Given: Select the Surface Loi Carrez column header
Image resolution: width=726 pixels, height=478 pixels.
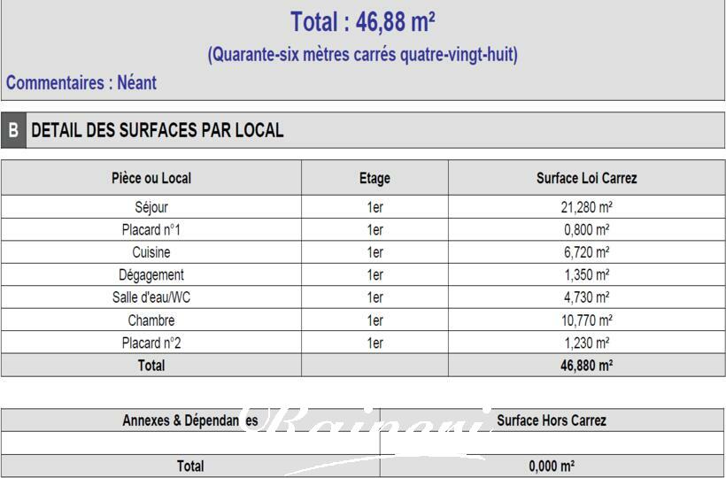Looking at the screenshot, I should (x=587, y=178).
